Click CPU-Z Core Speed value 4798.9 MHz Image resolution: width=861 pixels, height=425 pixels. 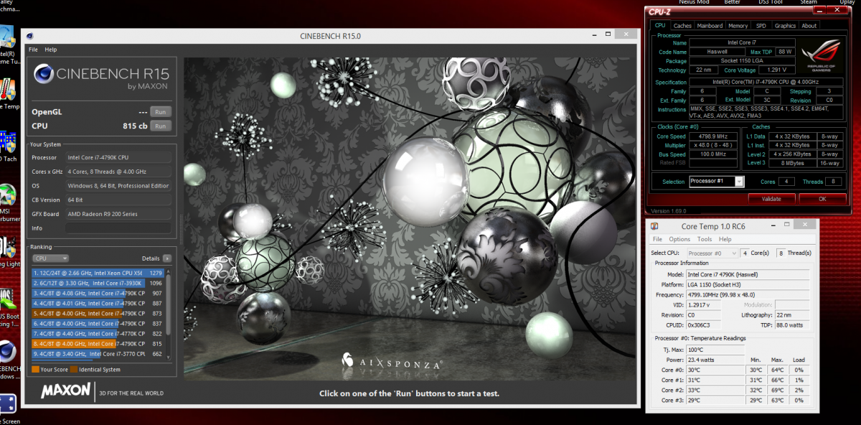coord(715,136)
